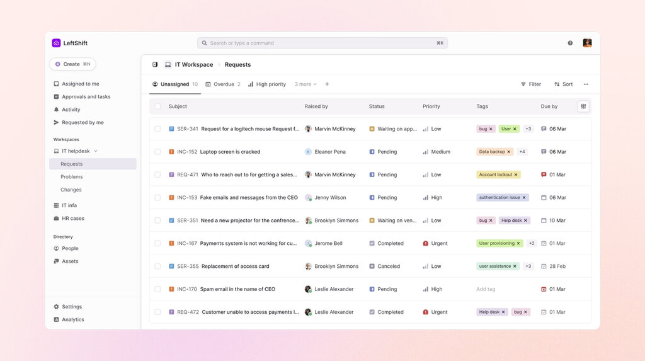Check the select-all header checkbox
Image resolution: width=645 pixels, height=361 pixels.
tap(157, 106)
